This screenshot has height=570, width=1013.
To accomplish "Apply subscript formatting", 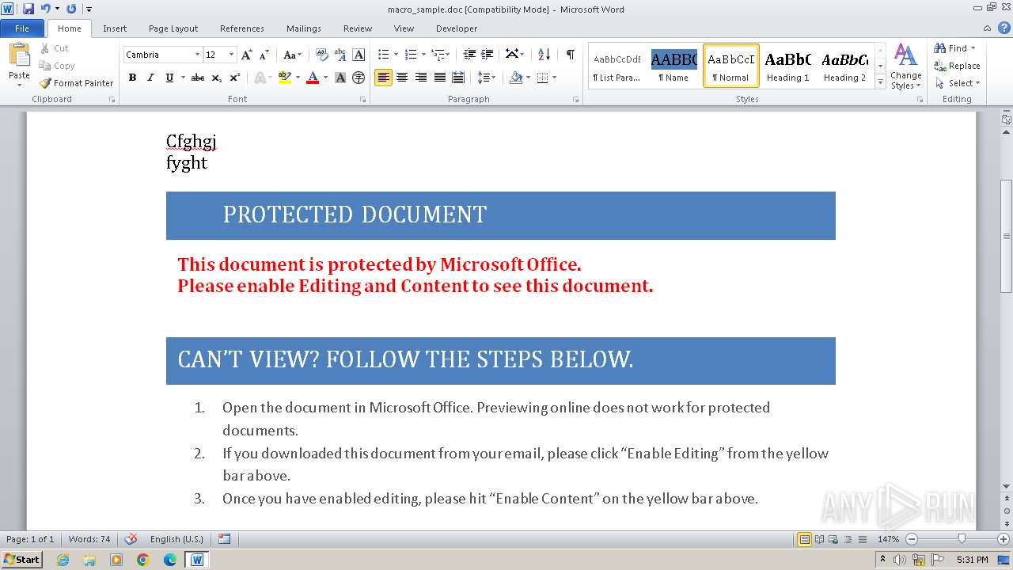I will coord(217,78).
